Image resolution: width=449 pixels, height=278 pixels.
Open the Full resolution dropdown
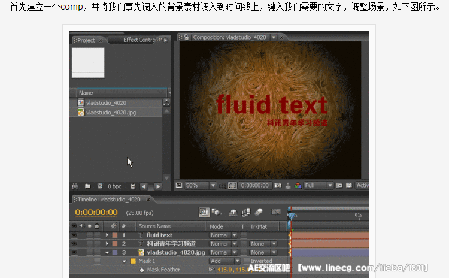(318, 185)
